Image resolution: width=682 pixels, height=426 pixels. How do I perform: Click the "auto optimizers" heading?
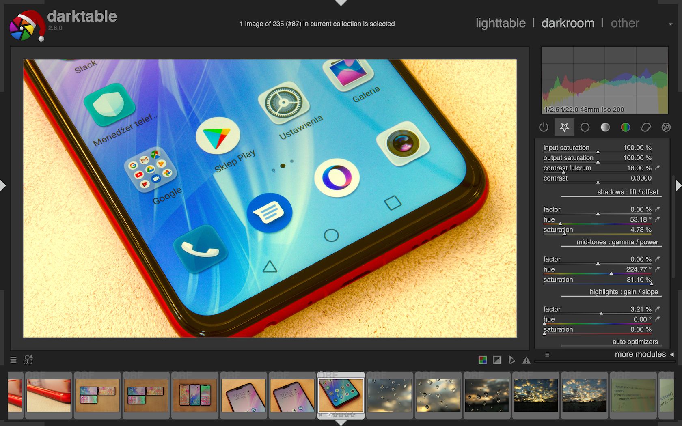tap(635, 342)
